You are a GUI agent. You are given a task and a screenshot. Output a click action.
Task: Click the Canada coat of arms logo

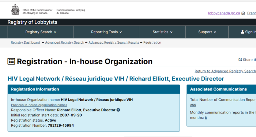[x=15, y=10]
